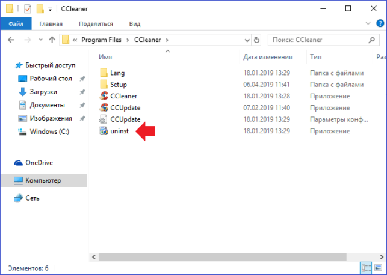This screenshot has height=275, width=387.
Task: Expand the address bar history dropdown
Action: (247, 40)
